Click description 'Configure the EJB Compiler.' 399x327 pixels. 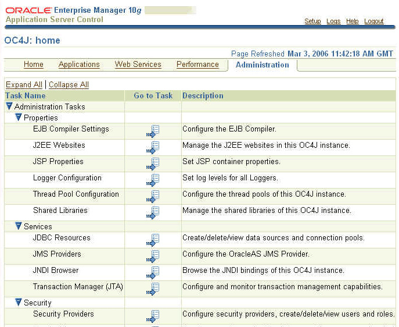click(x=229, y=129)
